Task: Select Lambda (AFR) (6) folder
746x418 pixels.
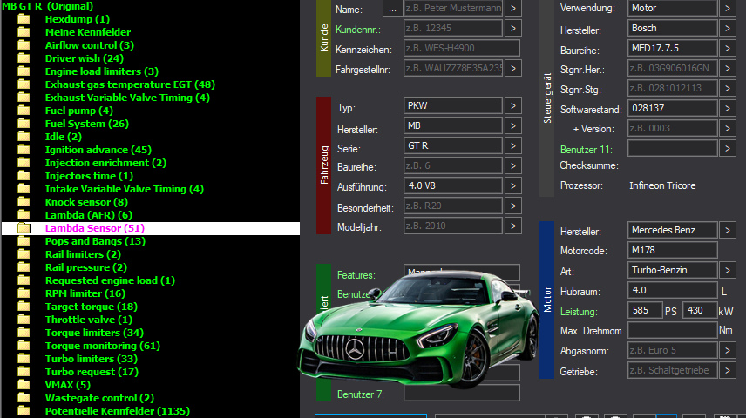Action: [x=89, y=215]
